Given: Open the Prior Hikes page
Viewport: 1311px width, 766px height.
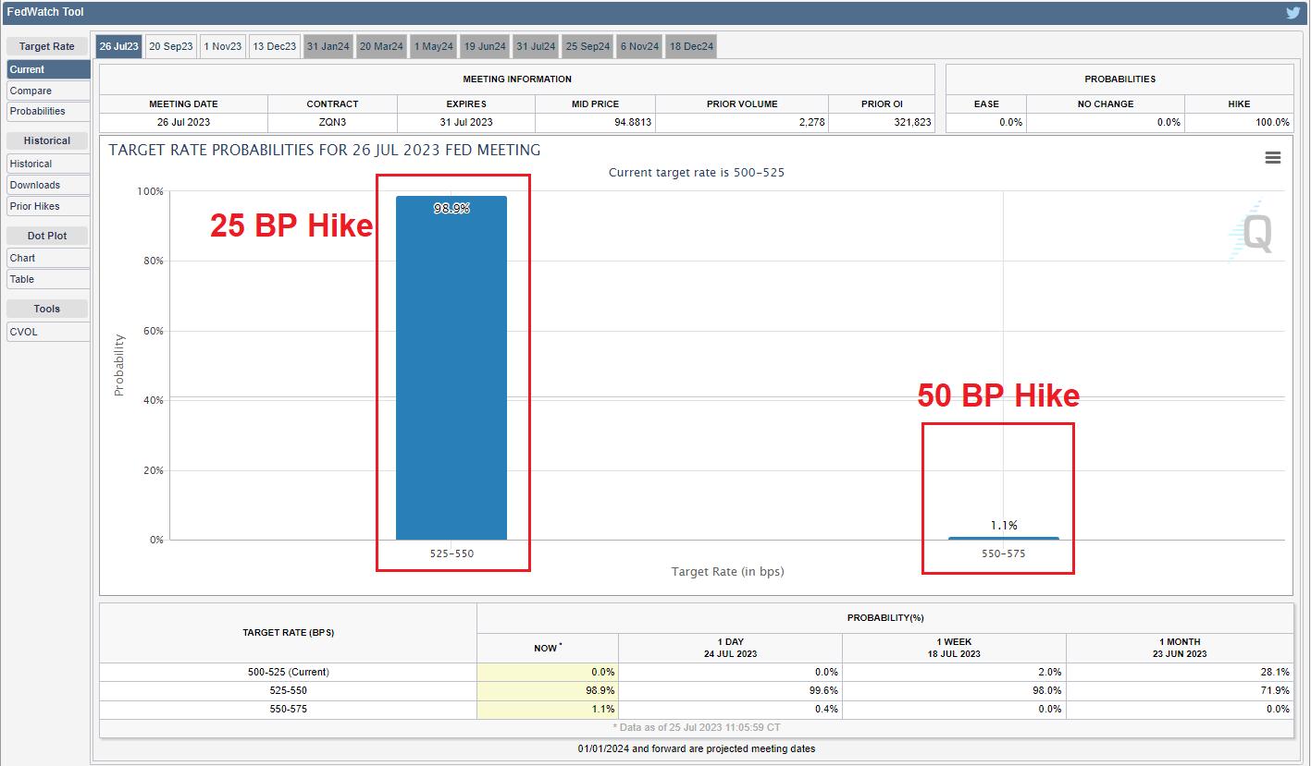Looking at the screenshot, I should pos(48,206).
